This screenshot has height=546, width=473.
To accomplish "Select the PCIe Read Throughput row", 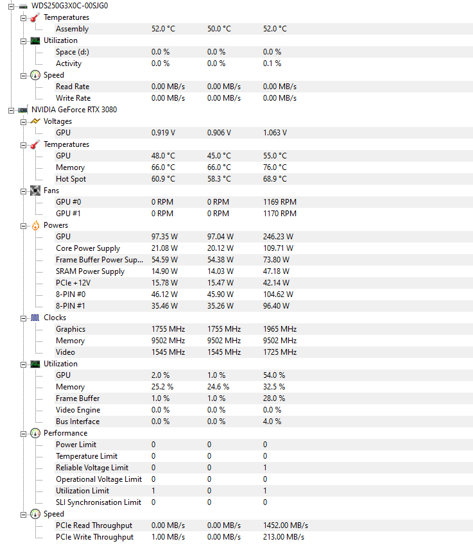I will 94,525.
